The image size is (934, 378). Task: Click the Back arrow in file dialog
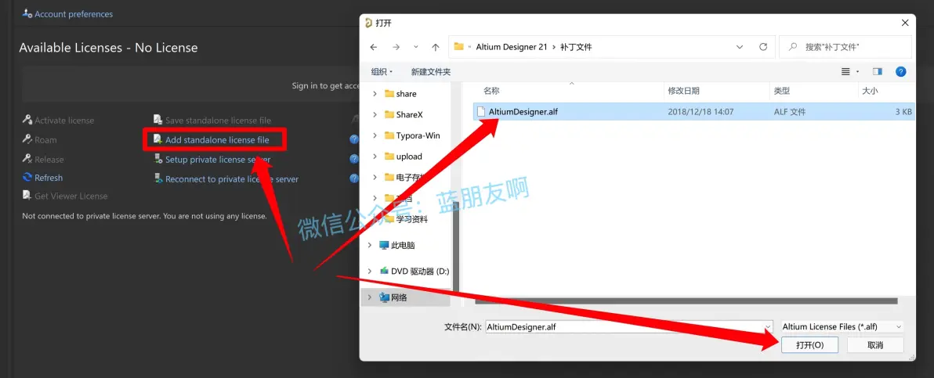[x=374, y=47]
